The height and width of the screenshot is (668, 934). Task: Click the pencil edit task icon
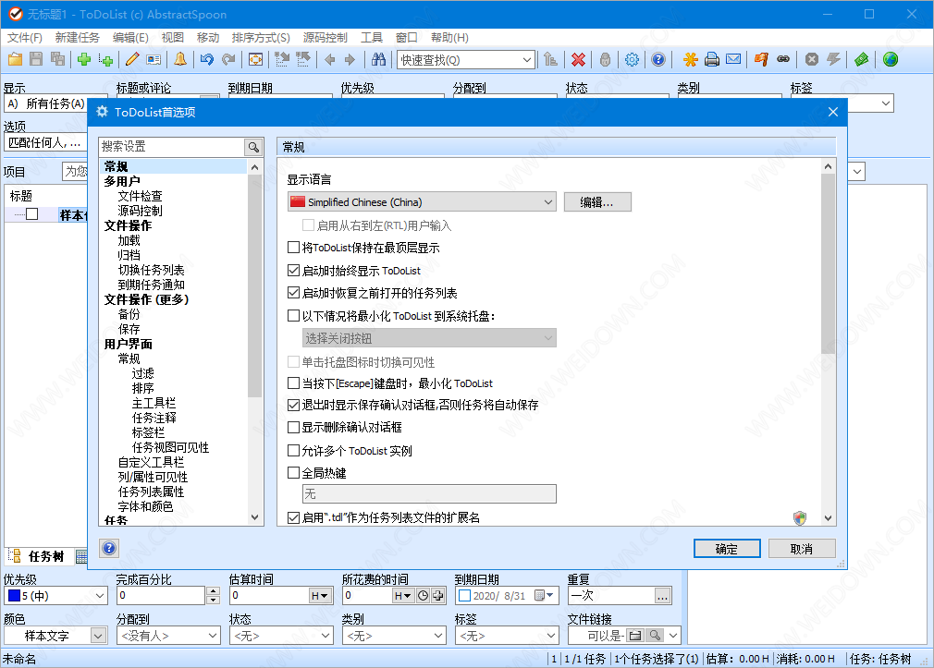tap(132, 59)
